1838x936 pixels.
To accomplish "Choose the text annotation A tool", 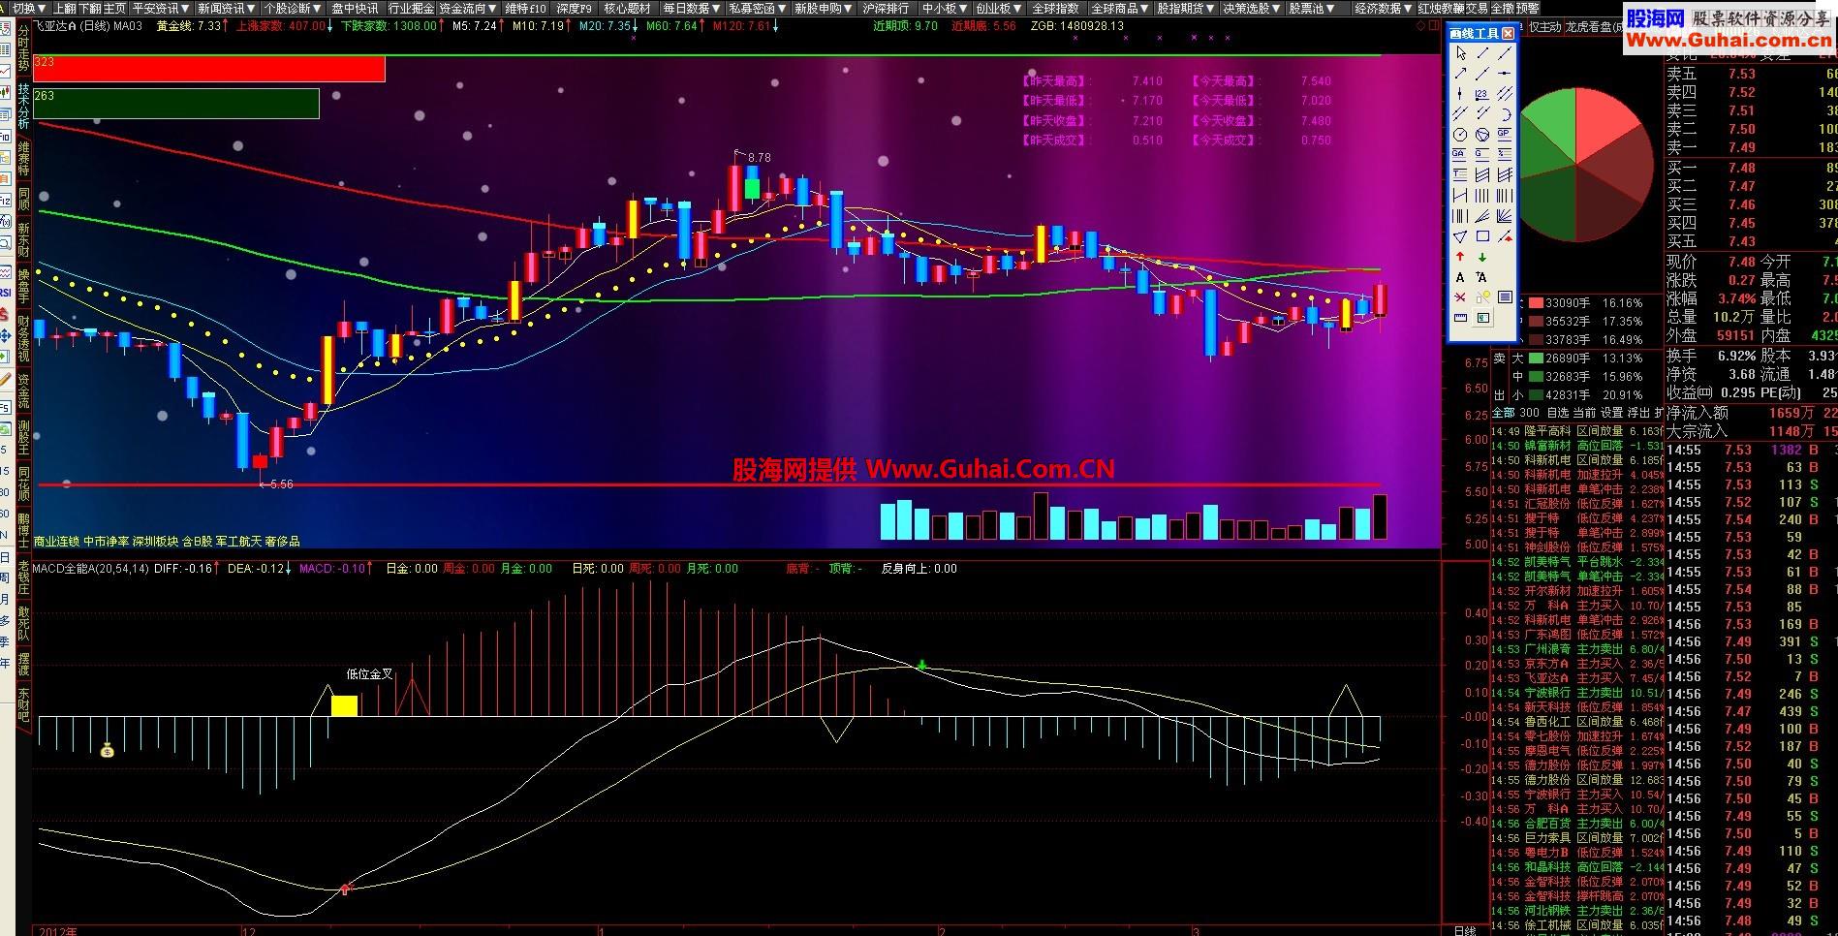I will pyautogui.click(x=1460, y=277).
